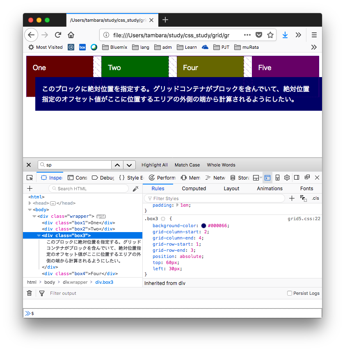Switch to the Console devtools tab
The width and height of the screenshot is (345, 351).
coord(77,178)
